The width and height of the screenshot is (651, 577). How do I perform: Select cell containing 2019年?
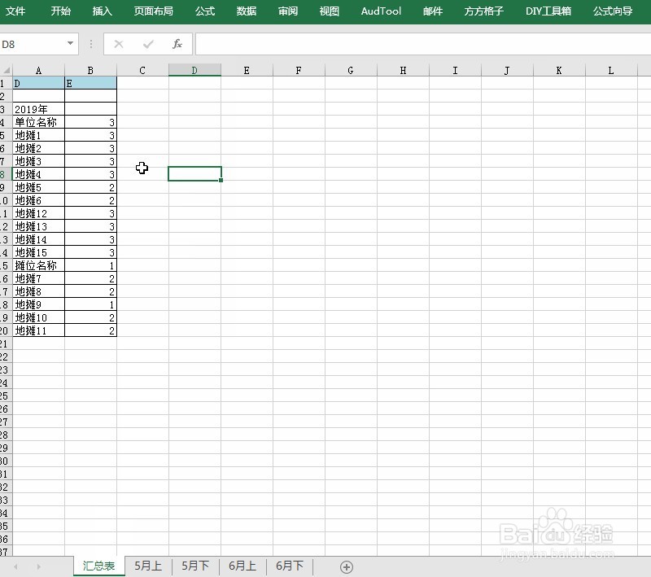tap(38, 109)
